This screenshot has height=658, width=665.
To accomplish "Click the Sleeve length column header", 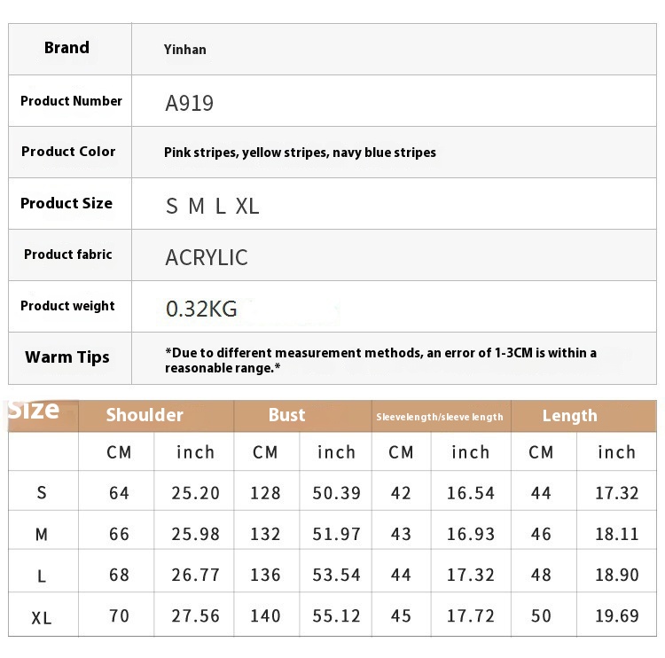I will [x=440, y=417].
